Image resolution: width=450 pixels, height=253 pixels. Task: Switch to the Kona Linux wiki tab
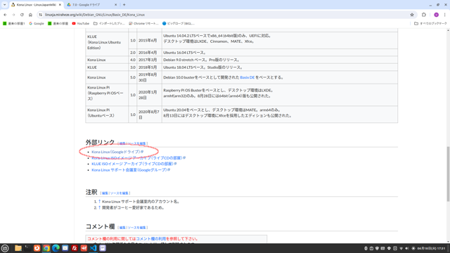[x=36, y=5]
